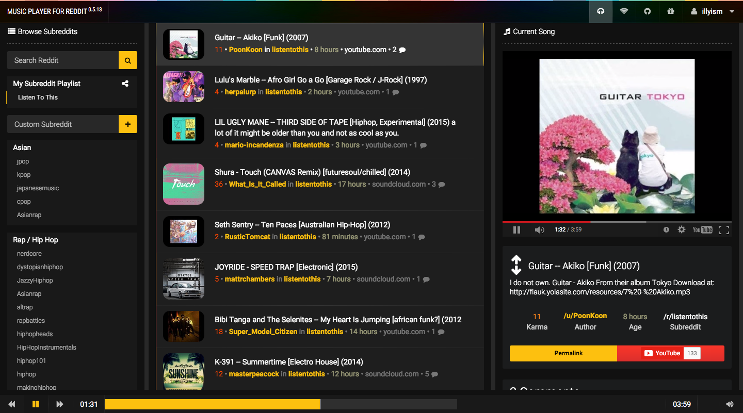Viewport: 743px width, 413px height.
Task: Open YouTube player settings gear
Action: point(682,229)
